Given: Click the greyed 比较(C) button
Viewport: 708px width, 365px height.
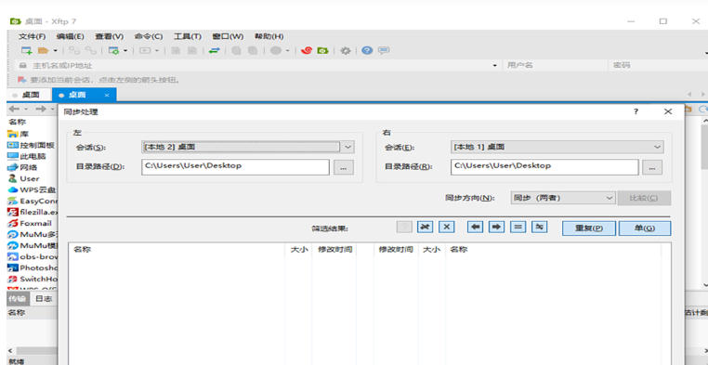Looking at the screenshot, I should click(x=644, y=198).
